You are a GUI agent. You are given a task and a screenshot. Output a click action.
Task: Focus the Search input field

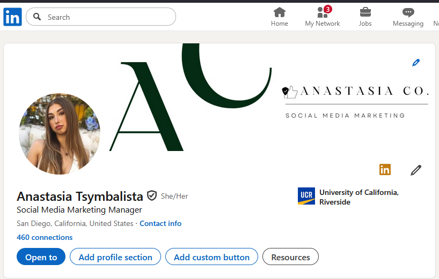coord(101,17)
